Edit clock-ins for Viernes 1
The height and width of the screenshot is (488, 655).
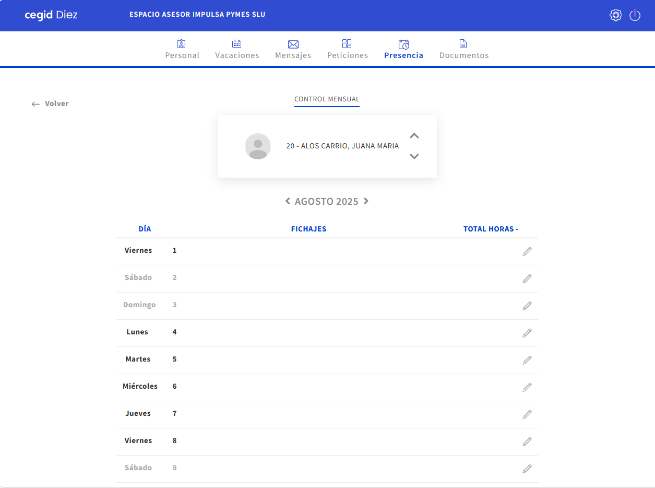(x=527, y=251)
